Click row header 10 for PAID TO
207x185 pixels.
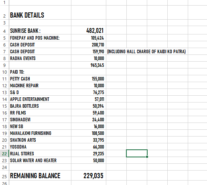4,72
